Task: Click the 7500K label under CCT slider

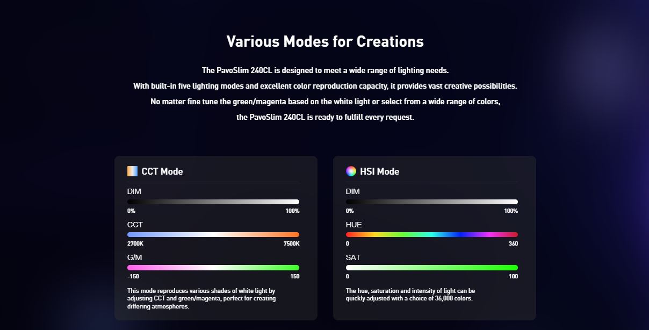Action: pyautogui.click(x=291, y=244)
